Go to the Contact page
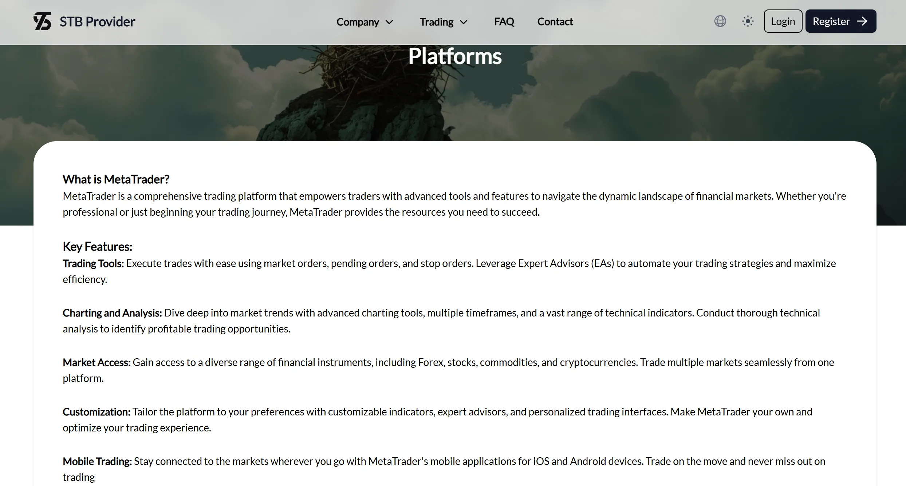This screenshot has width=906, height=486. [555, 22]
